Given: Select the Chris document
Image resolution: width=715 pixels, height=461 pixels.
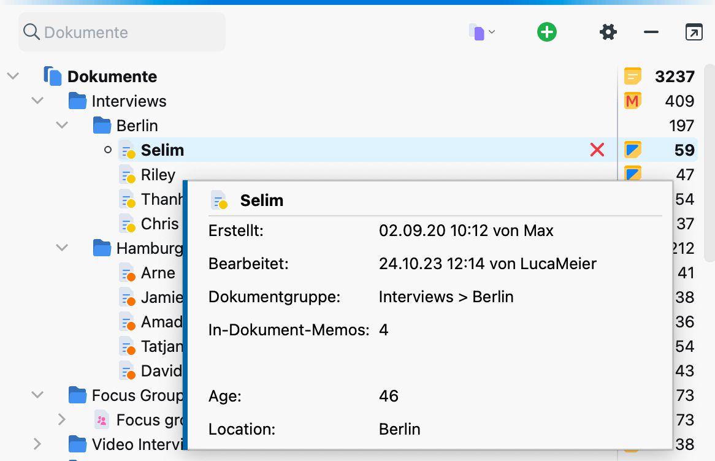Looking at the screenshot, I should 159,224.
